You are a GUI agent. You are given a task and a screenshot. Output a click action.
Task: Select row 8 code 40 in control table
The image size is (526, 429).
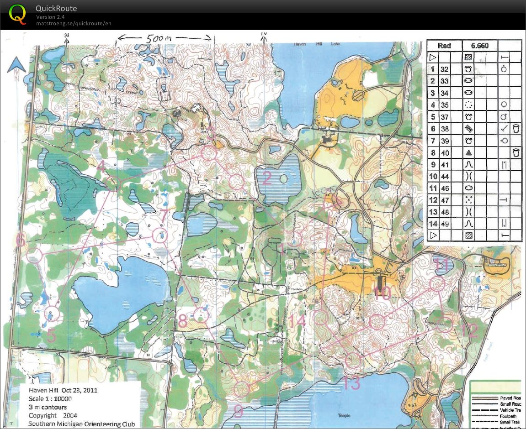444,153
